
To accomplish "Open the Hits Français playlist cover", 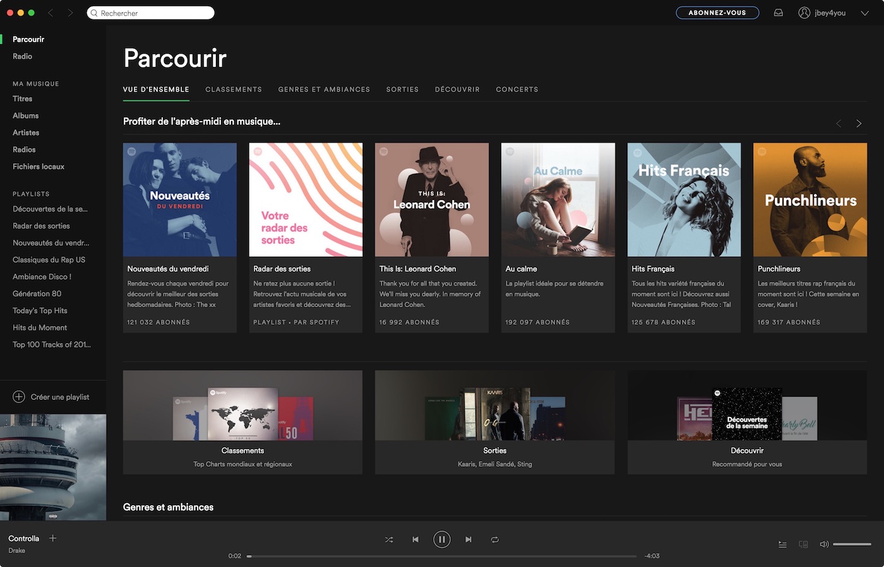I will [x=684, y=200].
